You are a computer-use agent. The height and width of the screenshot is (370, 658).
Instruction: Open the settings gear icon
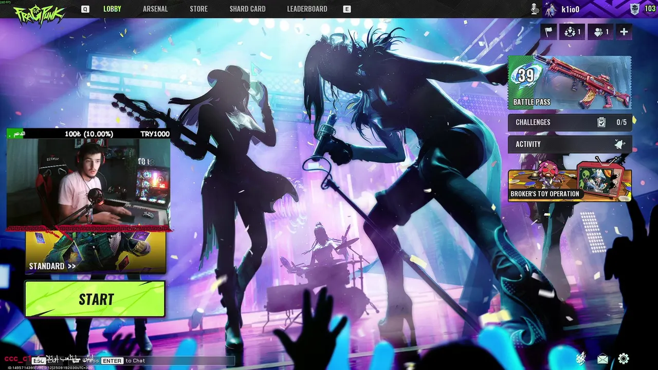(624, 359)
